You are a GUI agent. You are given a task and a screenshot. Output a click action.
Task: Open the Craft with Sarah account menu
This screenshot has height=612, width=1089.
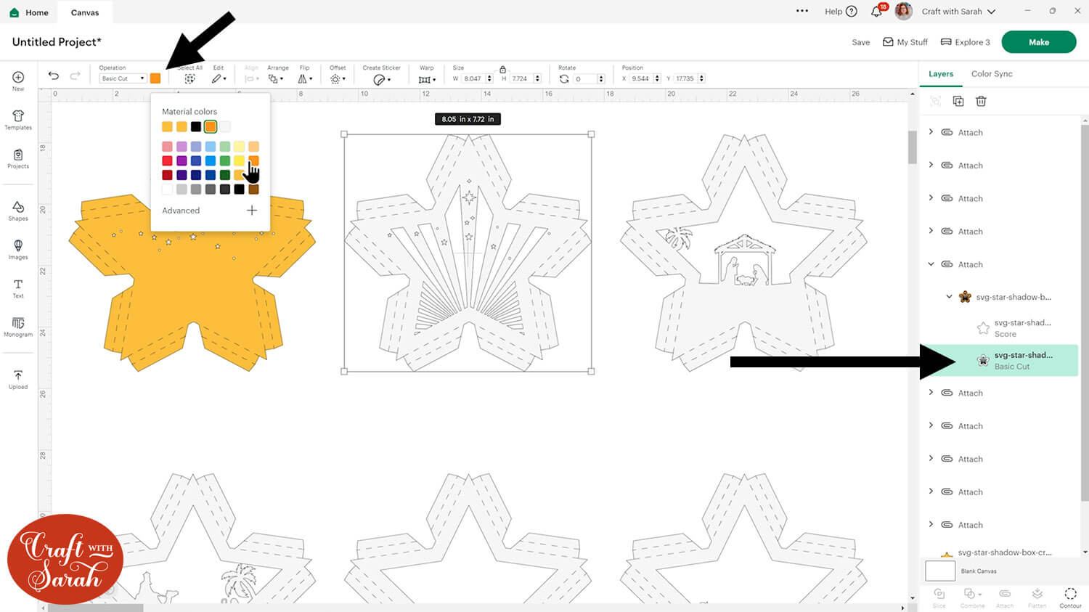click(958, 12)
